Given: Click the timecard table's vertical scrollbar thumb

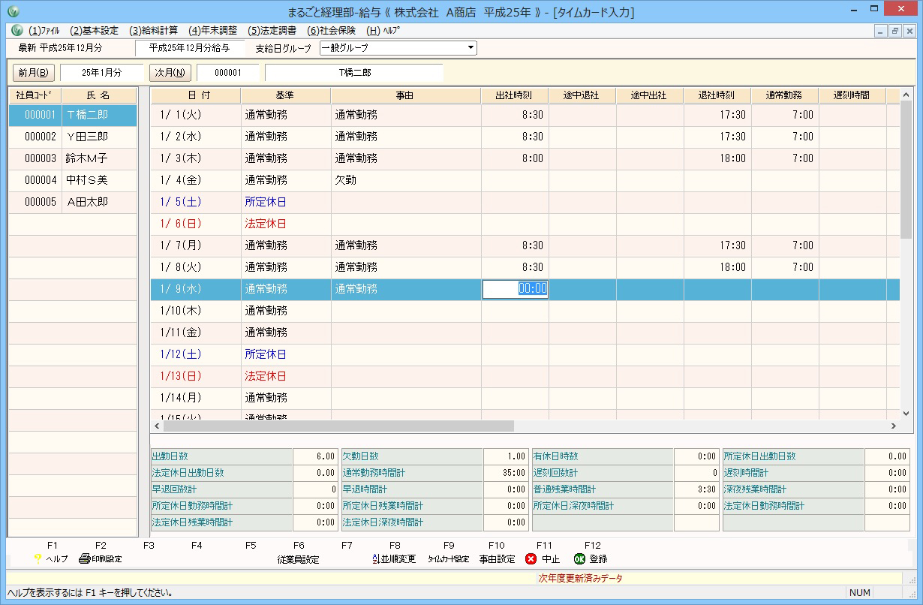Looking at the screenshot, I should point(906,170).
